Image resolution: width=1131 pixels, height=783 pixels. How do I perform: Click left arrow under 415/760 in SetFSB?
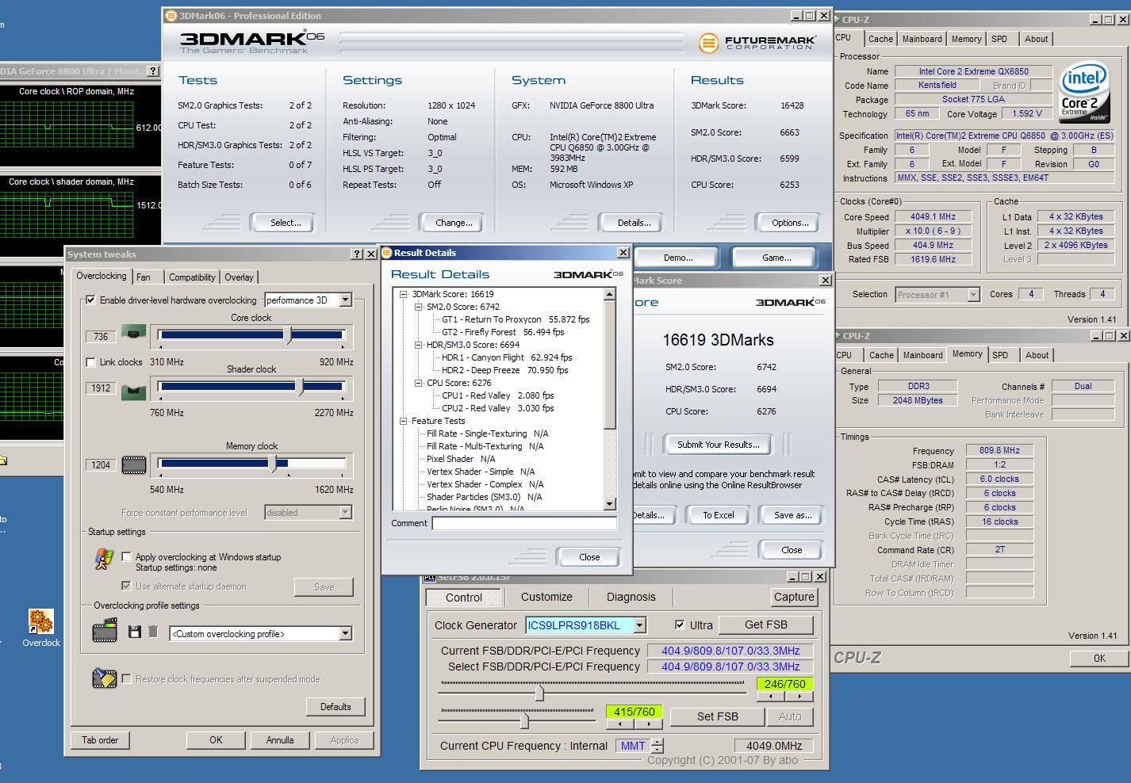point(619,724)
